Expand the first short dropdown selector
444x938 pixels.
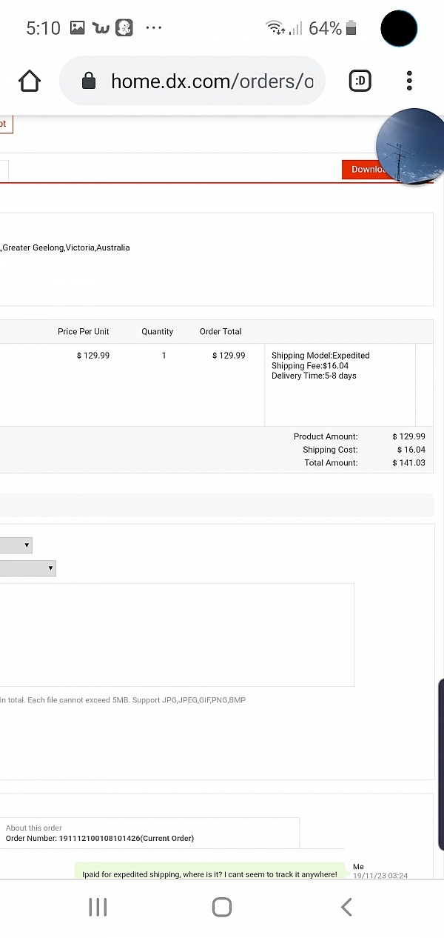(16, 545)
